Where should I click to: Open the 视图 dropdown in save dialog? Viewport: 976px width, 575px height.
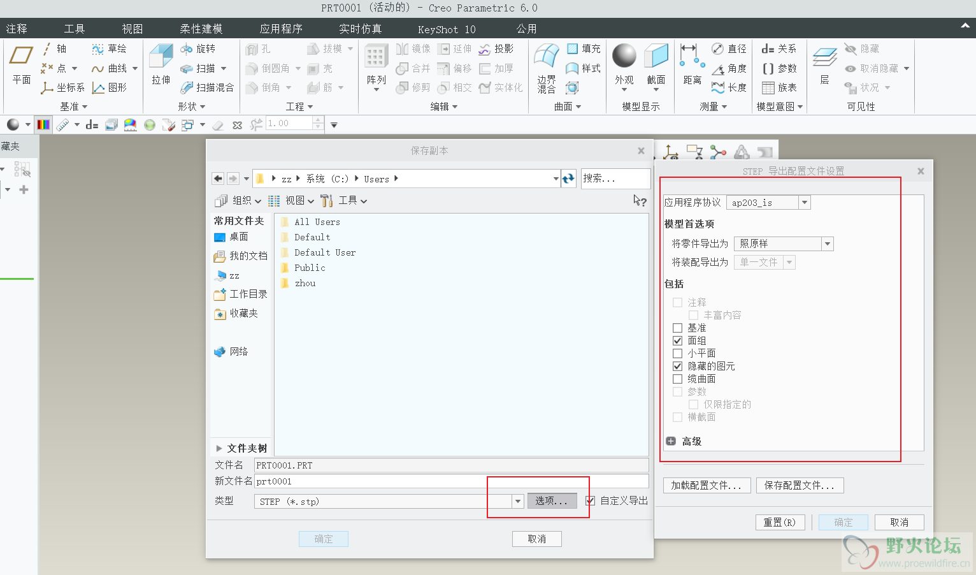(x=291, y=201)
